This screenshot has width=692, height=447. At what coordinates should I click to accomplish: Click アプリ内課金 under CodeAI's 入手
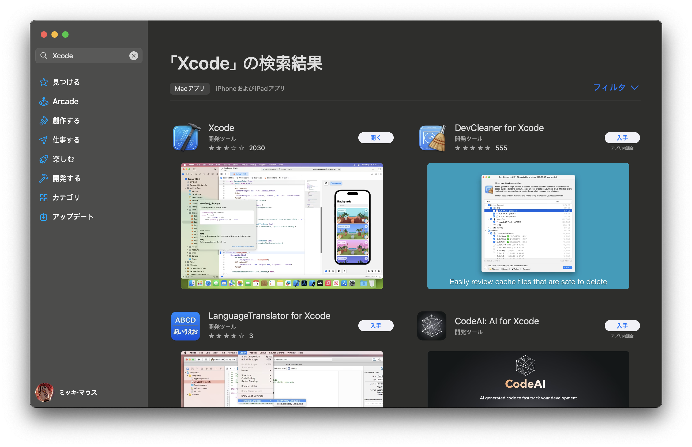[x=622, y=336]
